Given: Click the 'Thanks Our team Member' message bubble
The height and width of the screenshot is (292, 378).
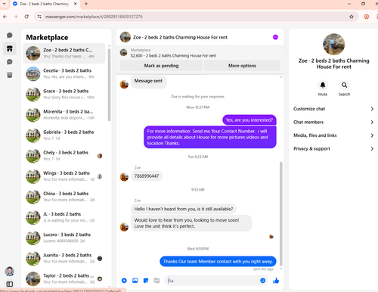Looking at the screenshot, I should coord(218,262).
